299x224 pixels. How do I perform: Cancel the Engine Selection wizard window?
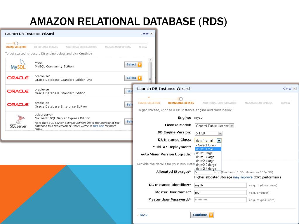(145, 34)
